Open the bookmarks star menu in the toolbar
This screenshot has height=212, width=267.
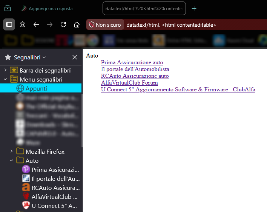(23, 24)
